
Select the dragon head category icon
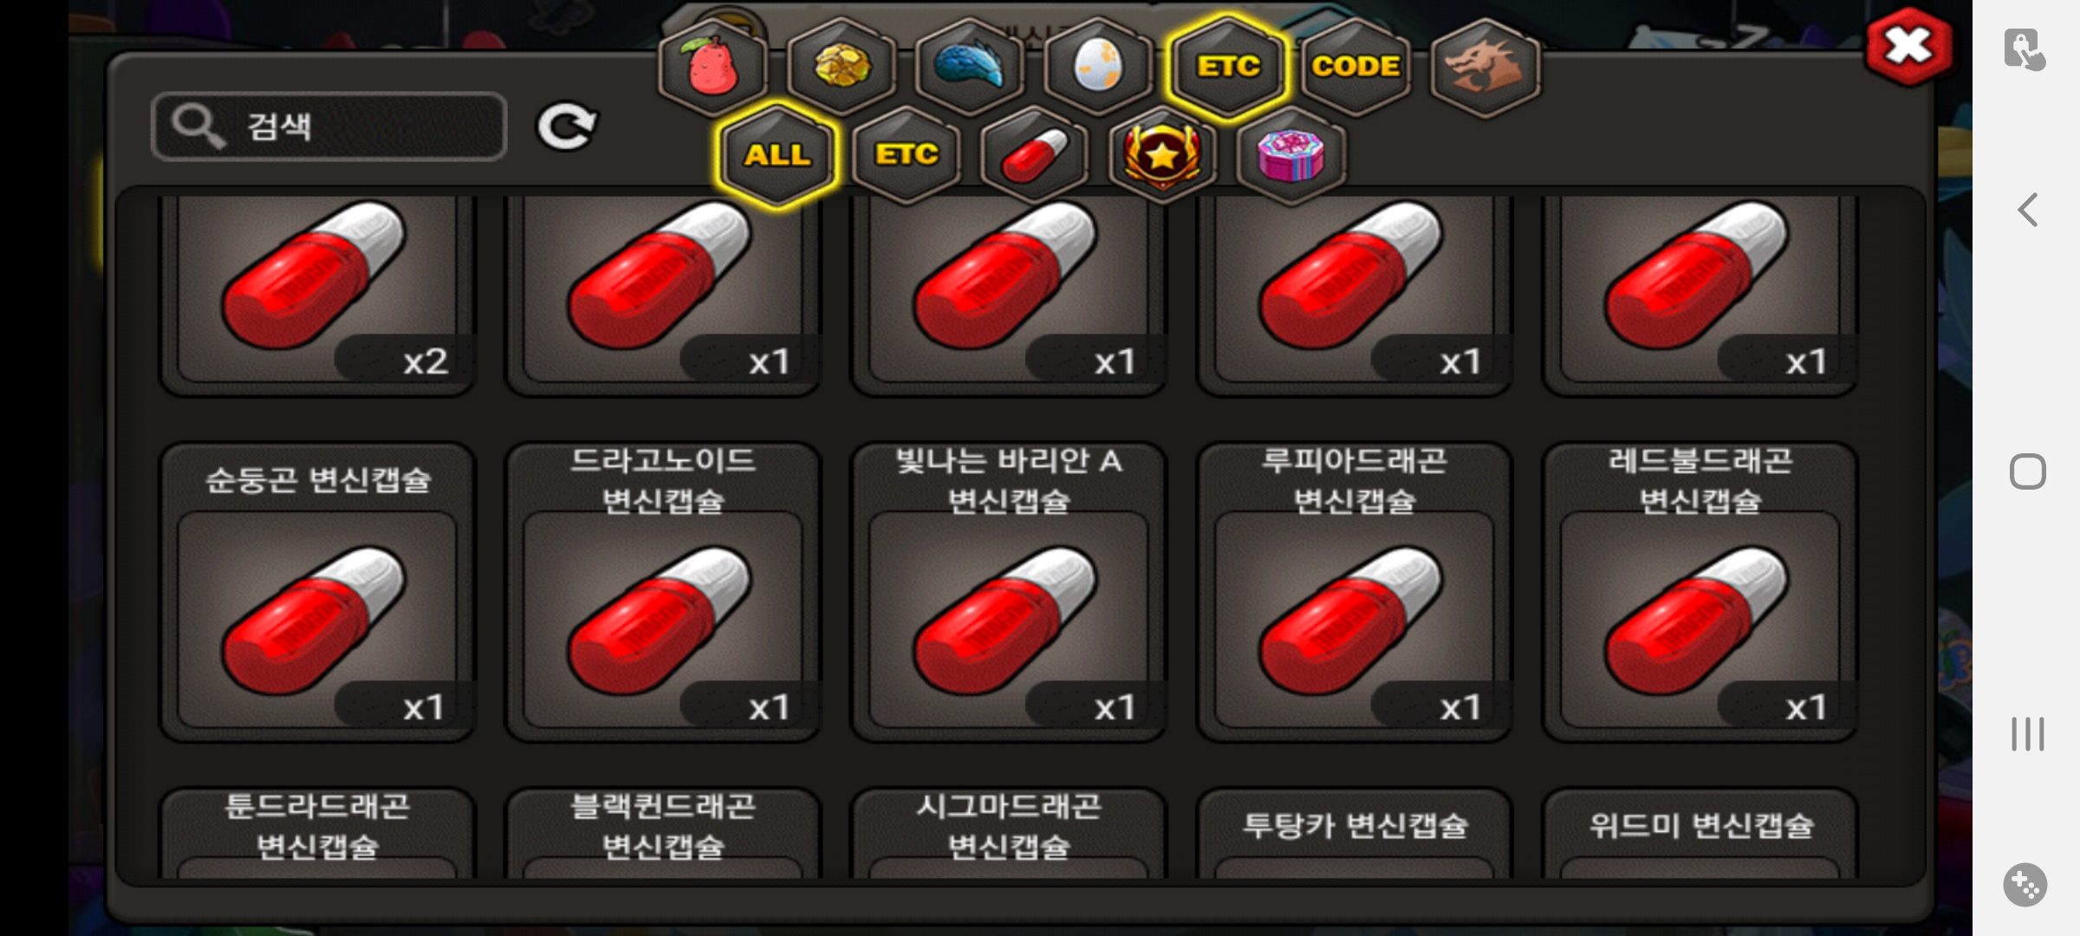1485,66
